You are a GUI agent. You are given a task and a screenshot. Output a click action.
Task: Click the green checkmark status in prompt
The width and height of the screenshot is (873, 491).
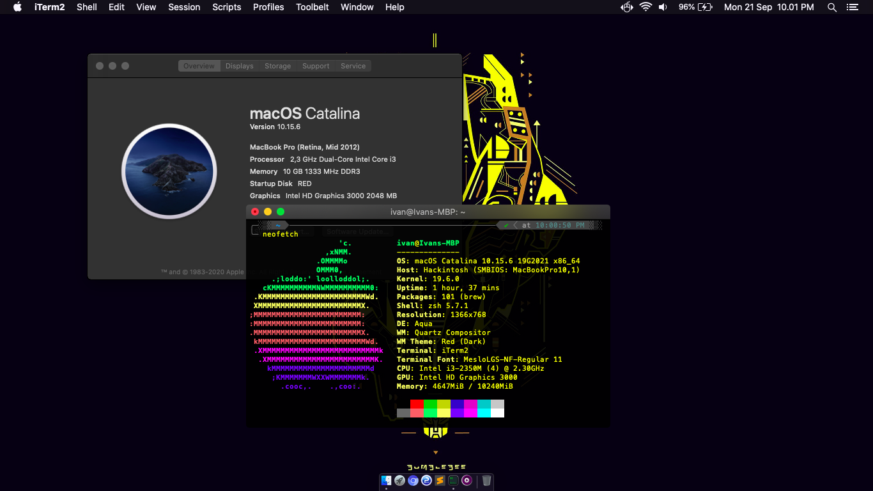tap(506, 225)
